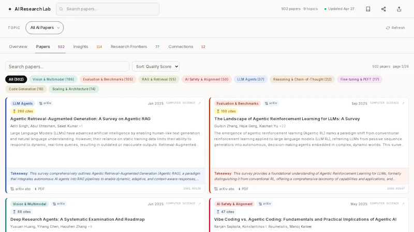This screenshot has width=414, height=232.
Task: Click the AI Research Lab sparkle logo
Action: (x=10, y=9)
